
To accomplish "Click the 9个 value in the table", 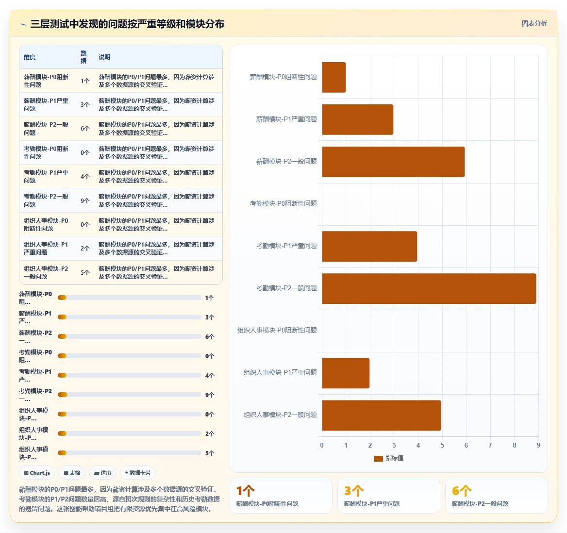I will click(85, 200).
